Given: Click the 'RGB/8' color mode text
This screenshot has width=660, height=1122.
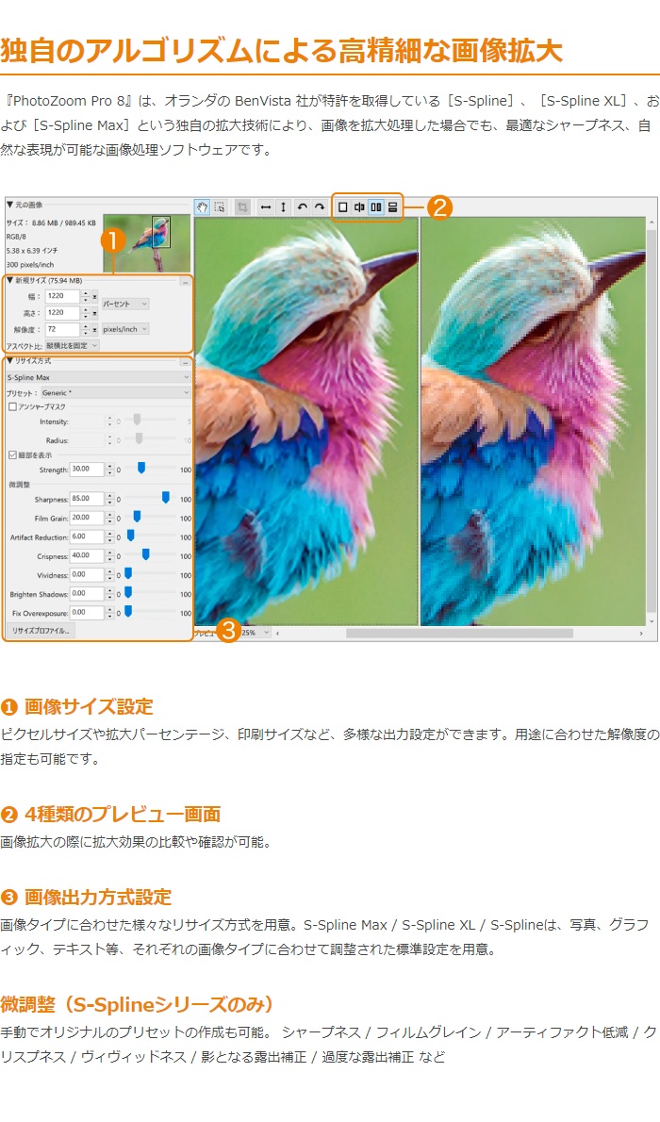Looking at the screenshot, I should pyautogui.click(x=16, y=236).
